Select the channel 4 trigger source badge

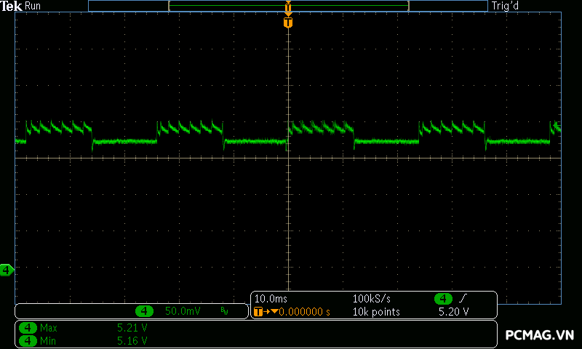[x=443, y=299]
